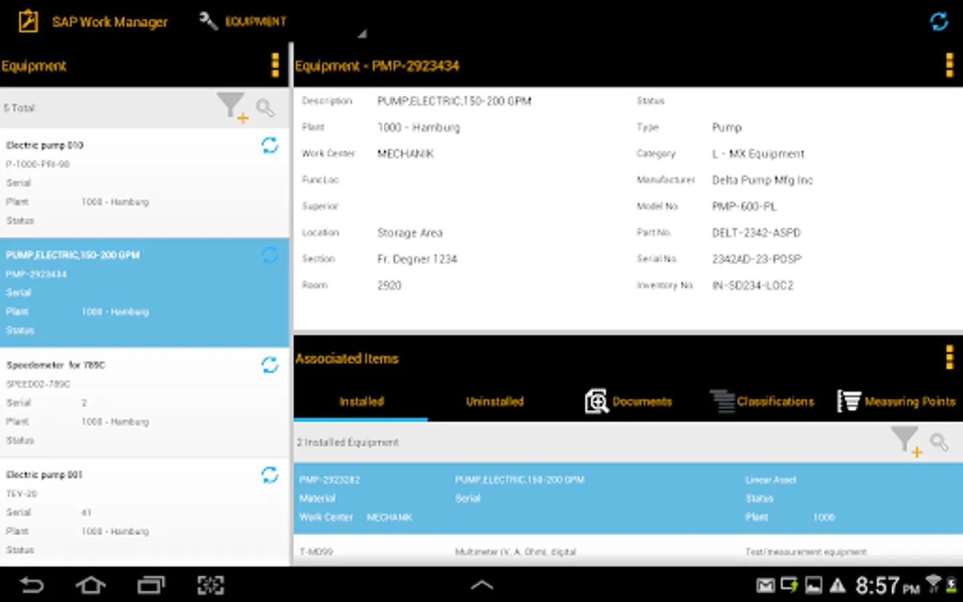Sync data with the top-right refresh icon
The height and width of the screenshot is (602, 963).
click(x=939, y=21)
